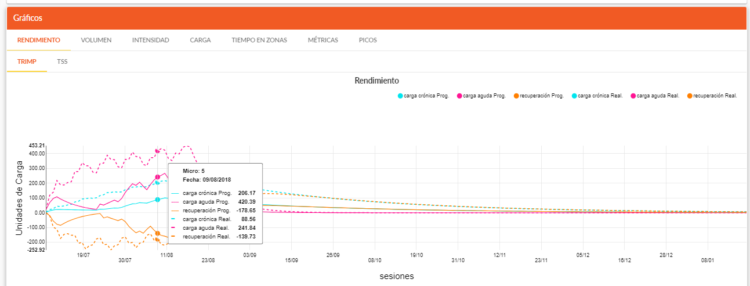Click the pink point on the dashed carga aguda line
Viewport: 750px width, 286px height.
(x=157, y=151)
